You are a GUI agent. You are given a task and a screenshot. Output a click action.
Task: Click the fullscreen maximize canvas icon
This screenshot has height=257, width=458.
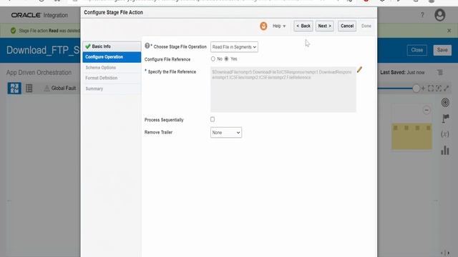447,89
